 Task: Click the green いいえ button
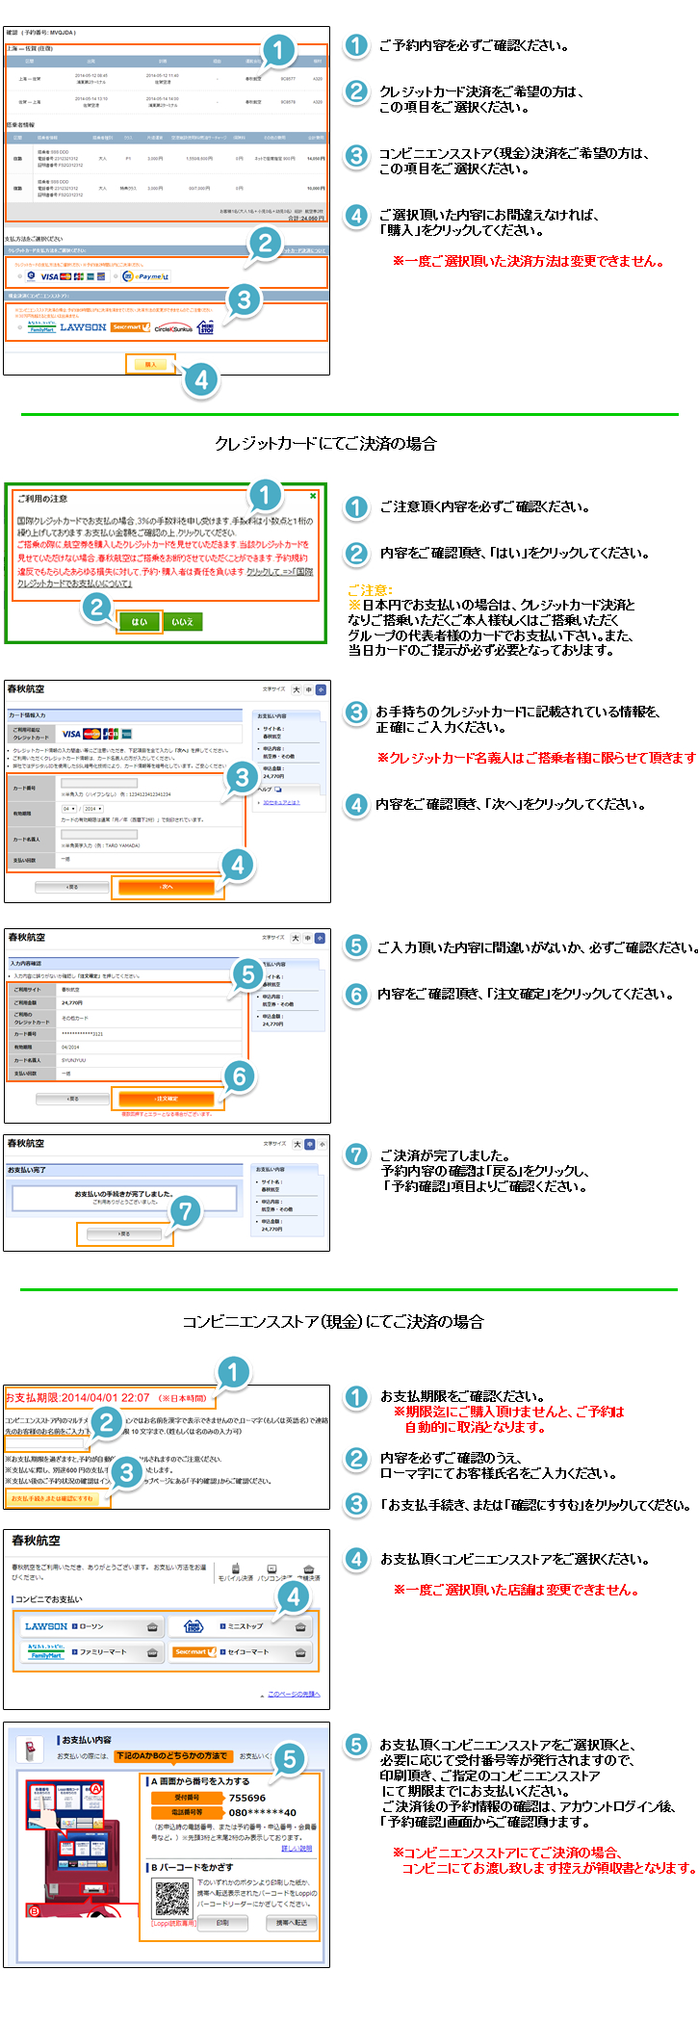[x=183, y=621]
